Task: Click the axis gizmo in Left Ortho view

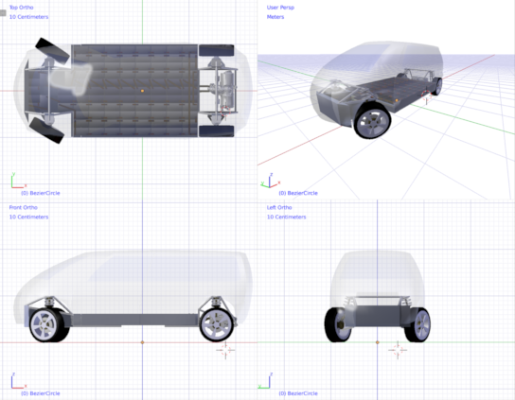Action: [x=266, y=381]
